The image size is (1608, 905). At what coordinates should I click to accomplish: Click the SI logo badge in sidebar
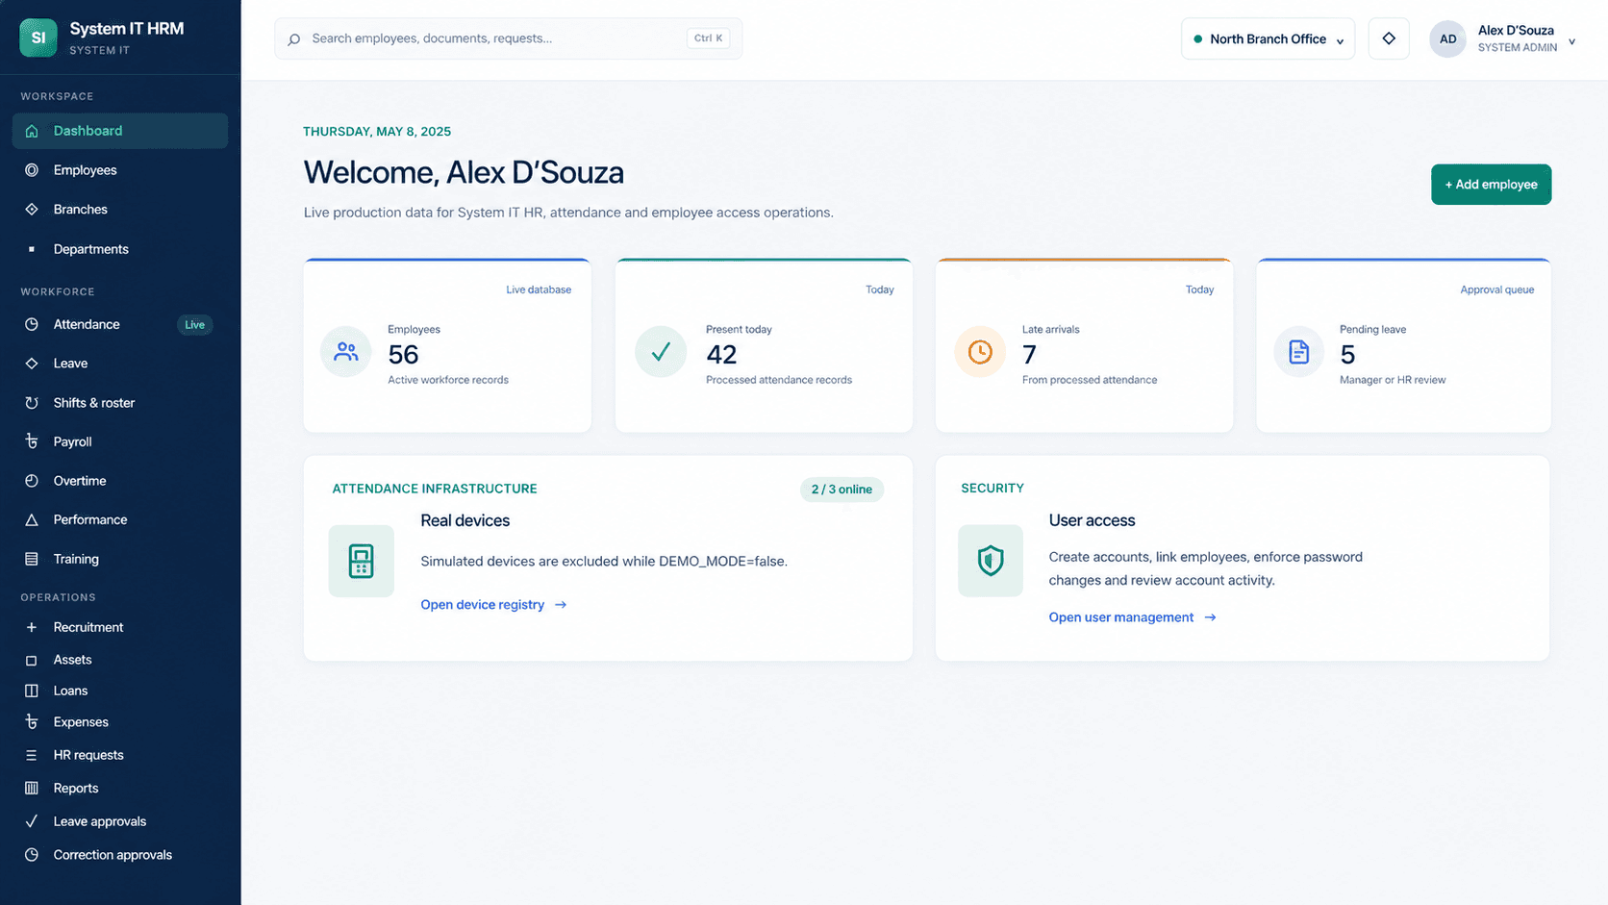point(38,38)
